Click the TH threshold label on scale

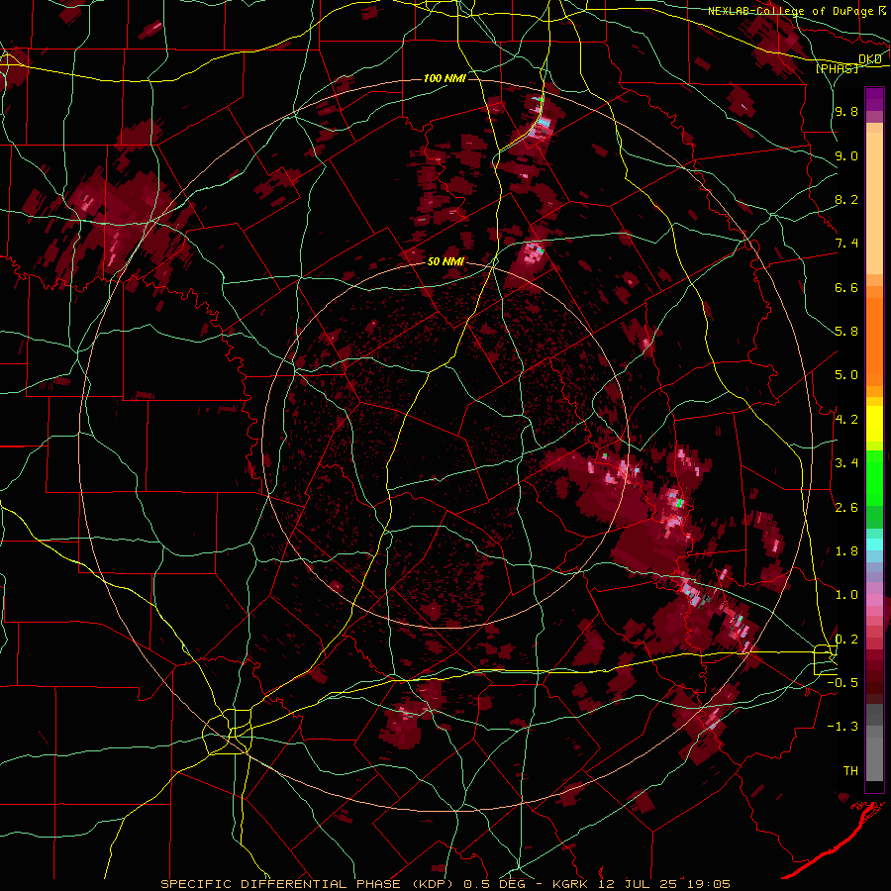click(x=850, y=770)
